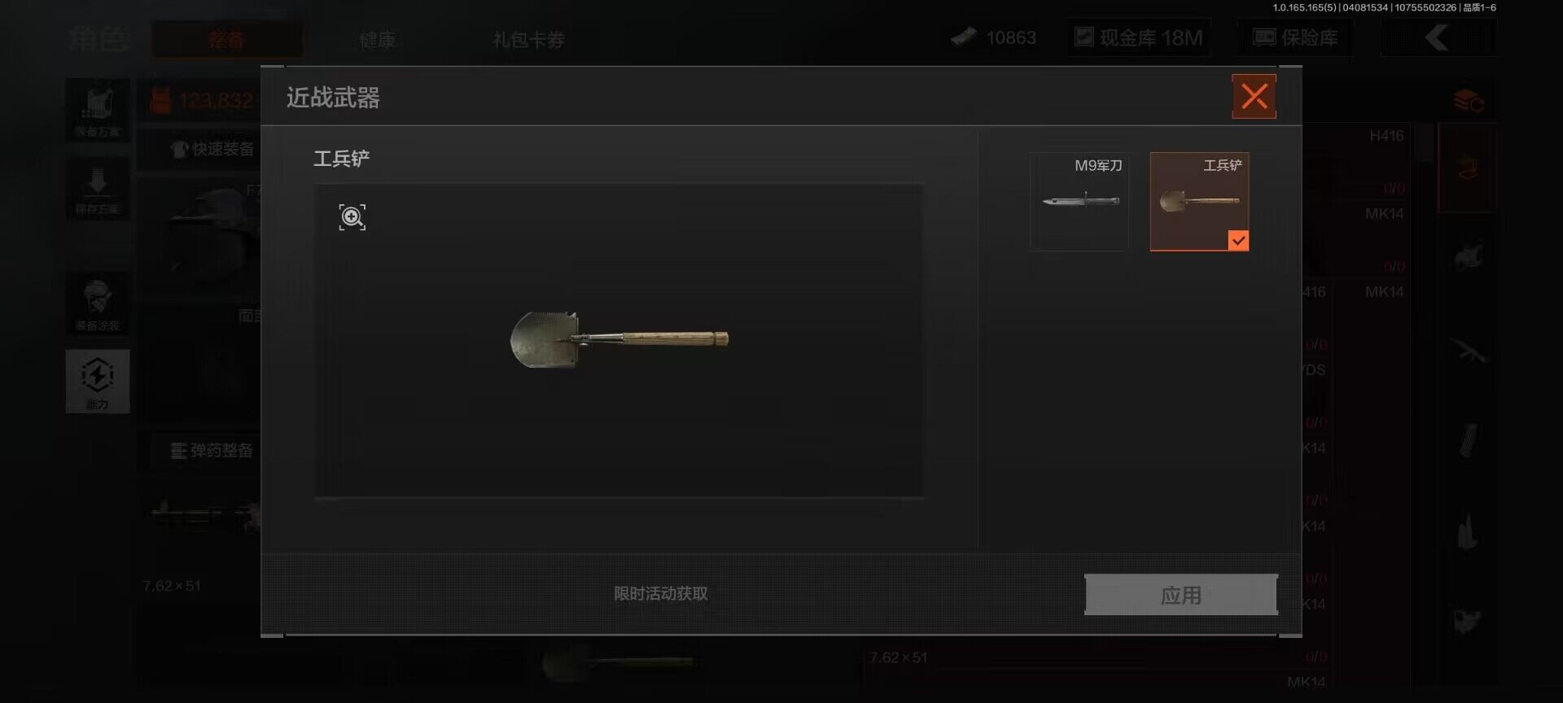Click the 现金库 18M button
The width and height of the screenshot is (1563, 703).
[x=1139, y=37]
